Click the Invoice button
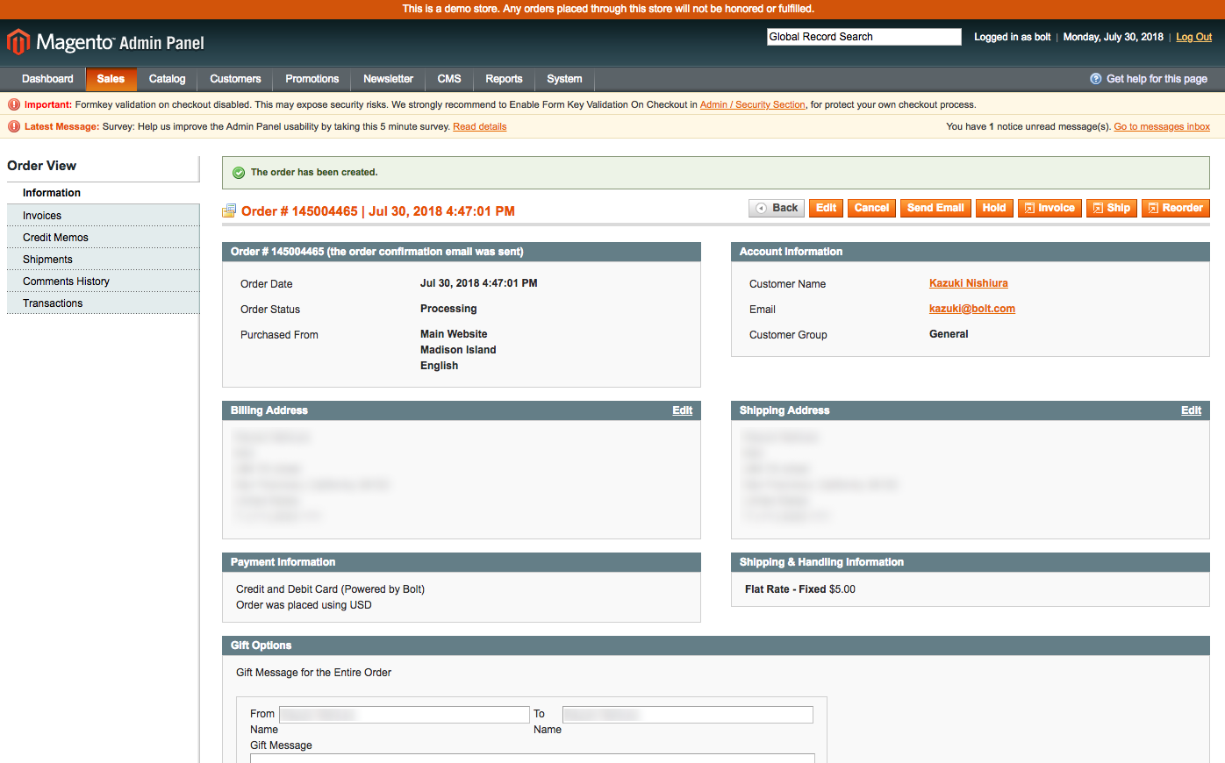 point(1049,208)
